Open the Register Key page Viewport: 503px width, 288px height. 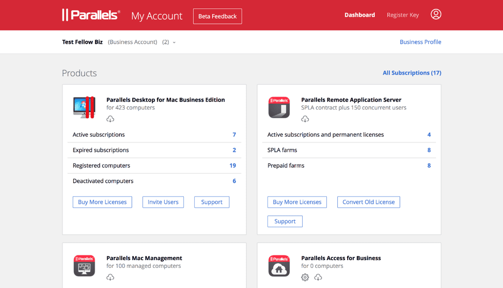(x=403, y=15)
